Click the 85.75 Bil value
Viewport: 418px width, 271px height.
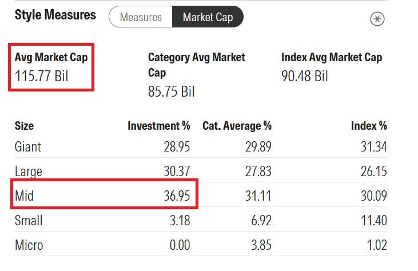pyautogui.click(x=172, y=91)
